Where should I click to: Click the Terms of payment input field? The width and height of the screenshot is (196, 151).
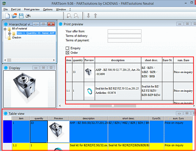tap(124, 40)
